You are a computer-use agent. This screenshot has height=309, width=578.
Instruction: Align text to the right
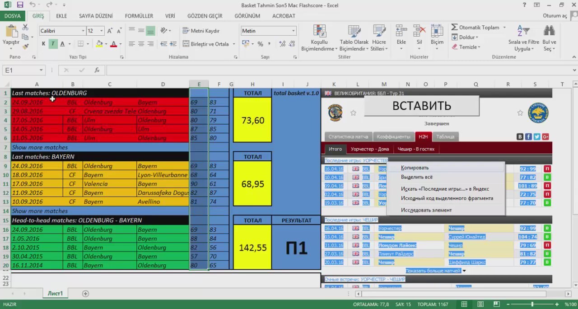[x=150, y=44]
